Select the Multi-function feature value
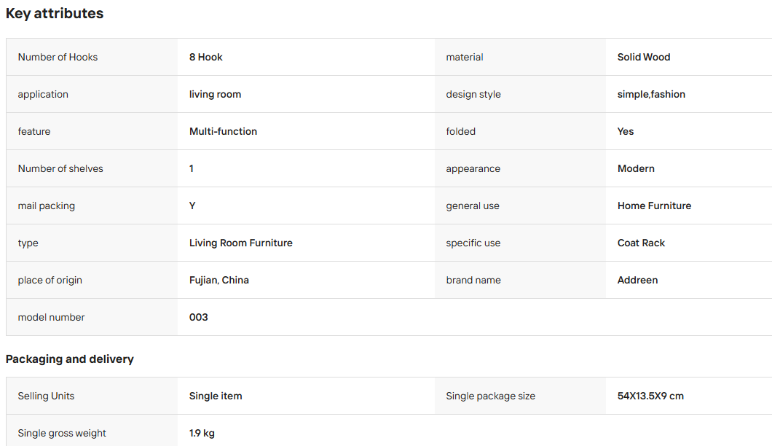This screenshot has height=446, width=772. point(223,132)
